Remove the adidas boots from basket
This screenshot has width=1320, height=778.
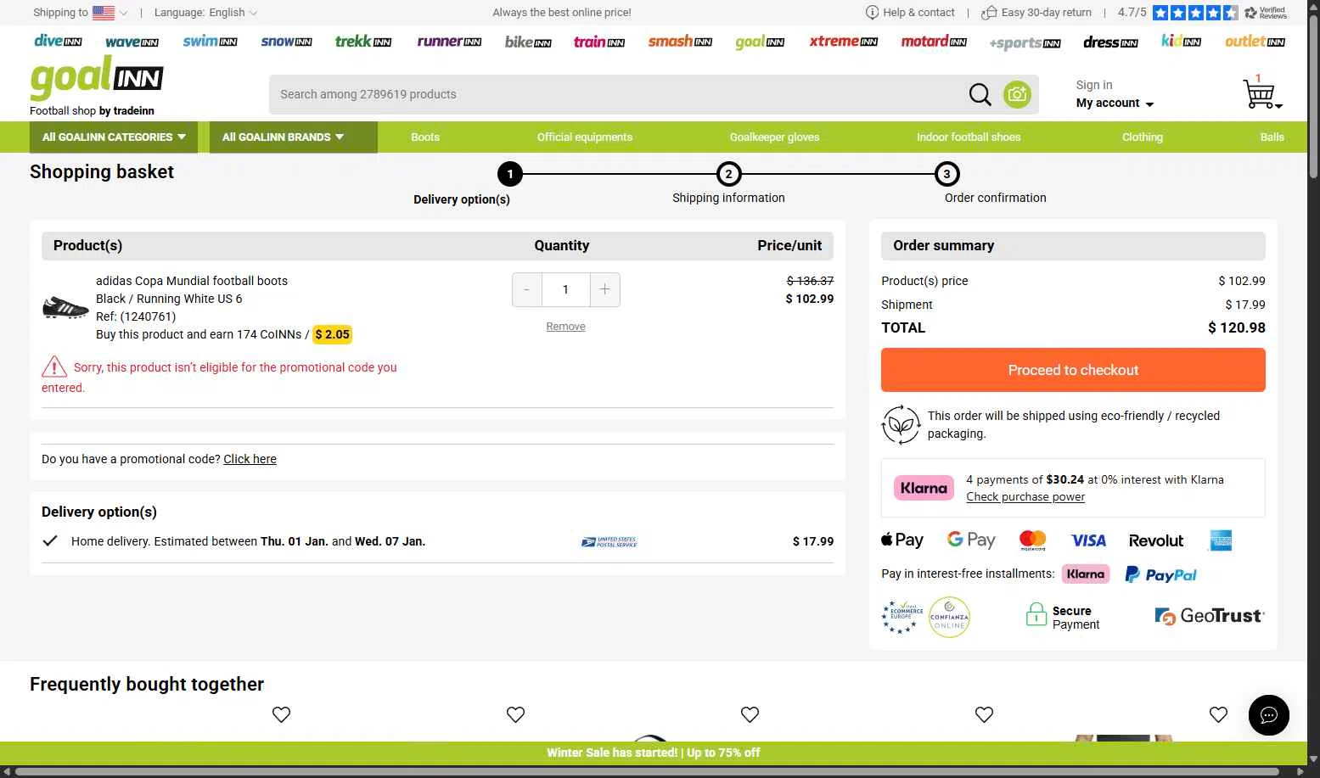pos(565,327)
